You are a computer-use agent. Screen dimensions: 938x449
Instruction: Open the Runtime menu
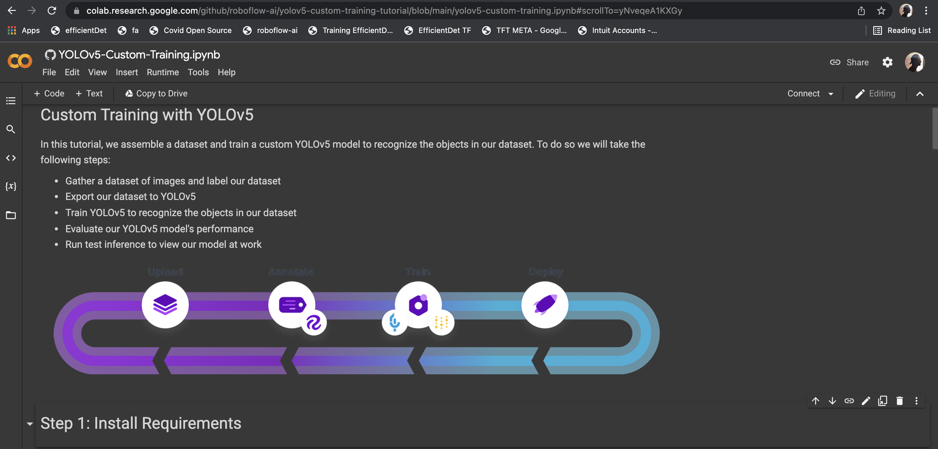(162, 72)
